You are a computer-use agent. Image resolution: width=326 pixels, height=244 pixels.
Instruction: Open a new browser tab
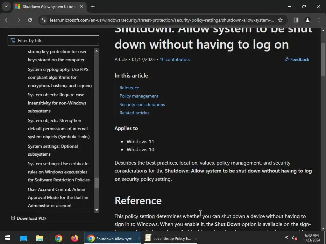[93, 6]
